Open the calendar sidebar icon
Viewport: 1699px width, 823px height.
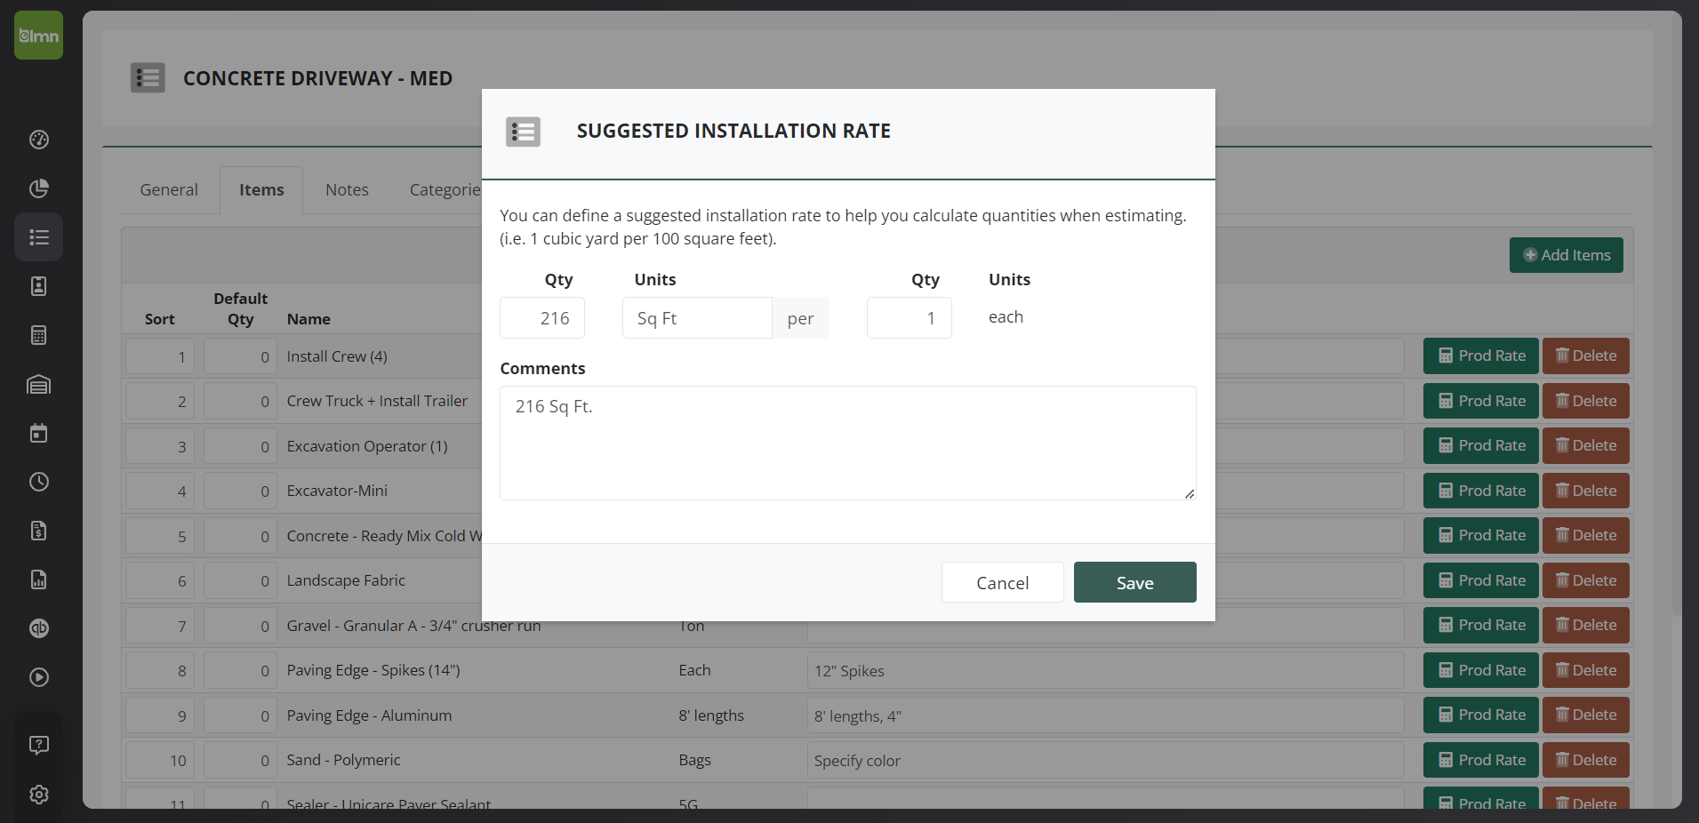(x=38, y=433)
